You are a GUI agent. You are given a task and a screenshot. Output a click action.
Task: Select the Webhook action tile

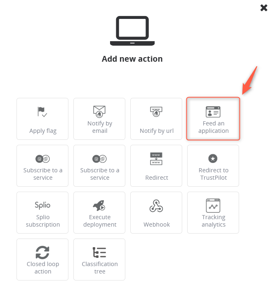[x=156, y=213]
